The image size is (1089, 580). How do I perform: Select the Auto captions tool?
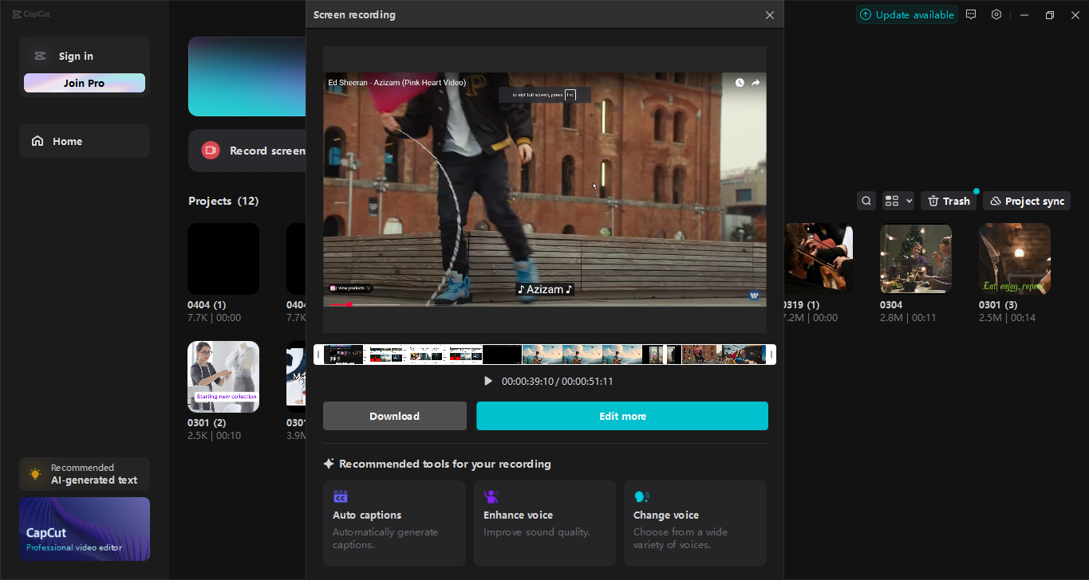393,523
